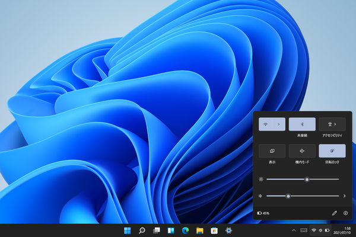Open File Explorer from the taskbar

[200, 230]
